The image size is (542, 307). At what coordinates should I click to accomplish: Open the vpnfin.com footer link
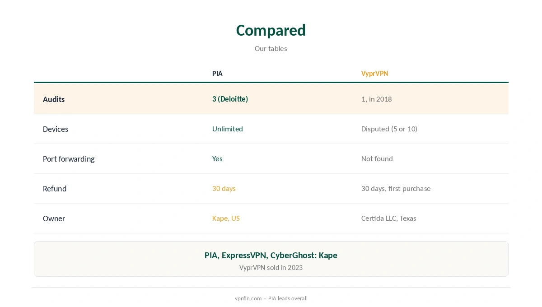tap(248, 298)
